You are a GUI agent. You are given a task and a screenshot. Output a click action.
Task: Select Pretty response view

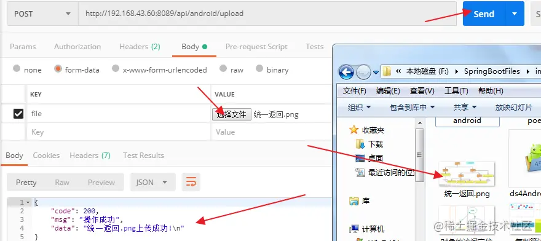pyautogui.click(x=26, y=183)
